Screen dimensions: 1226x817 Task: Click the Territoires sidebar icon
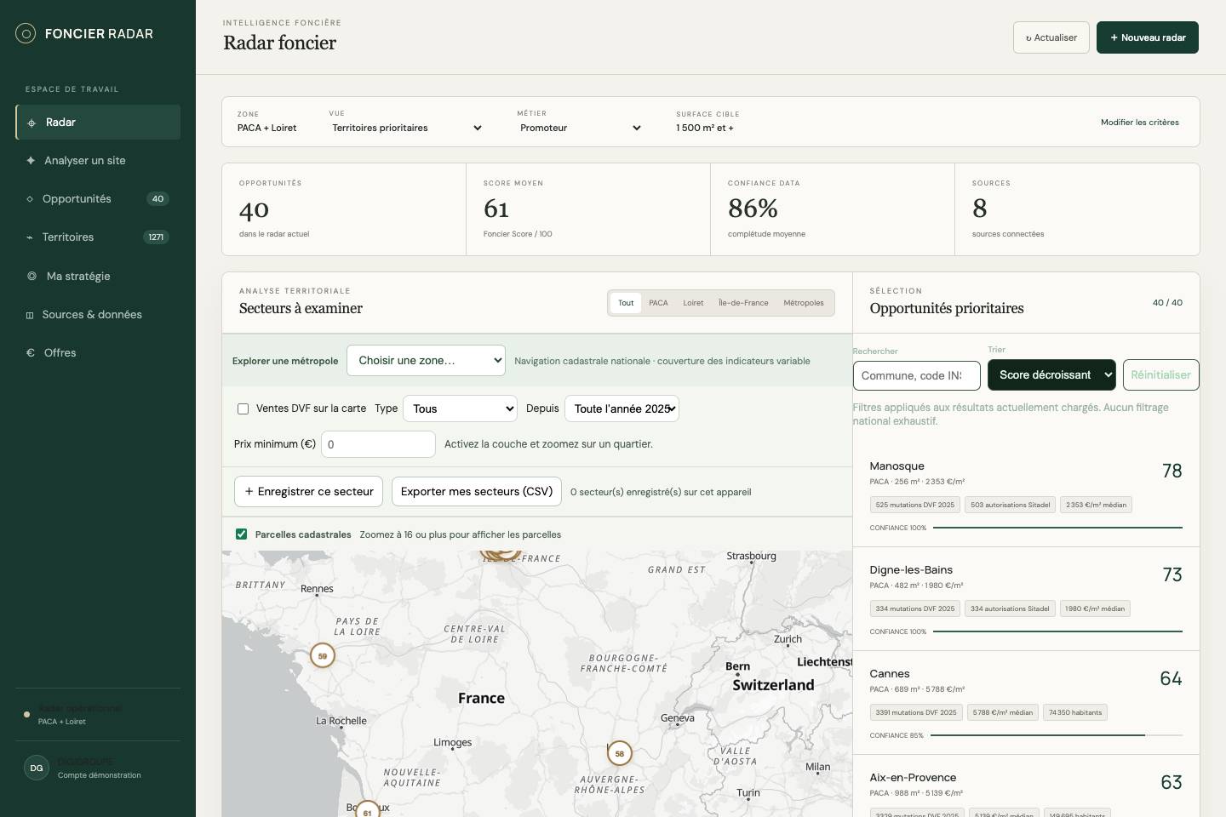30,237
